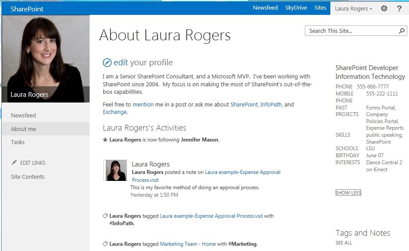Open the settings gear menu

[384, 8]
